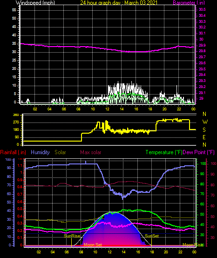Click the Max solar legend label

(x=91, y=152)
